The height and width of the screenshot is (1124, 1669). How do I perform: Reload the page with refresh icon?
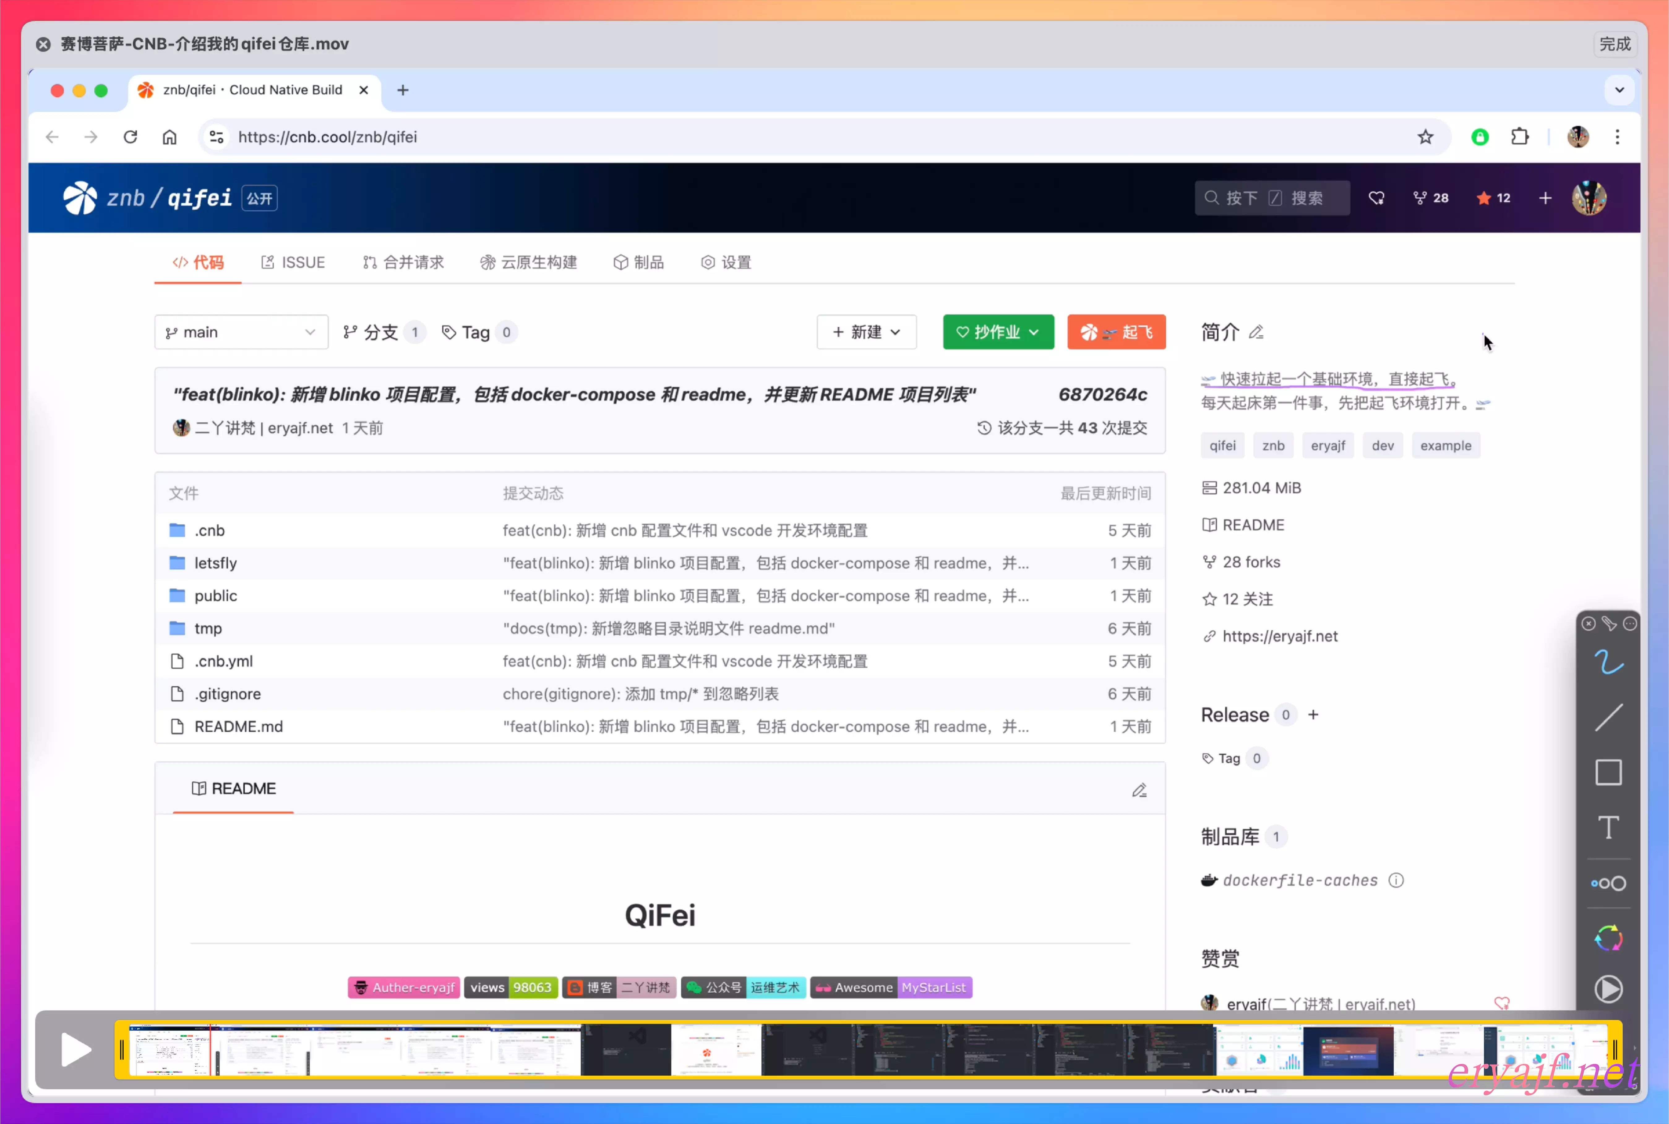tap(130, 137)
